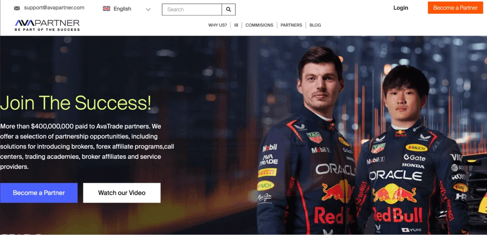Click the support@avapartner.com email link

click(x=54, y=8)
